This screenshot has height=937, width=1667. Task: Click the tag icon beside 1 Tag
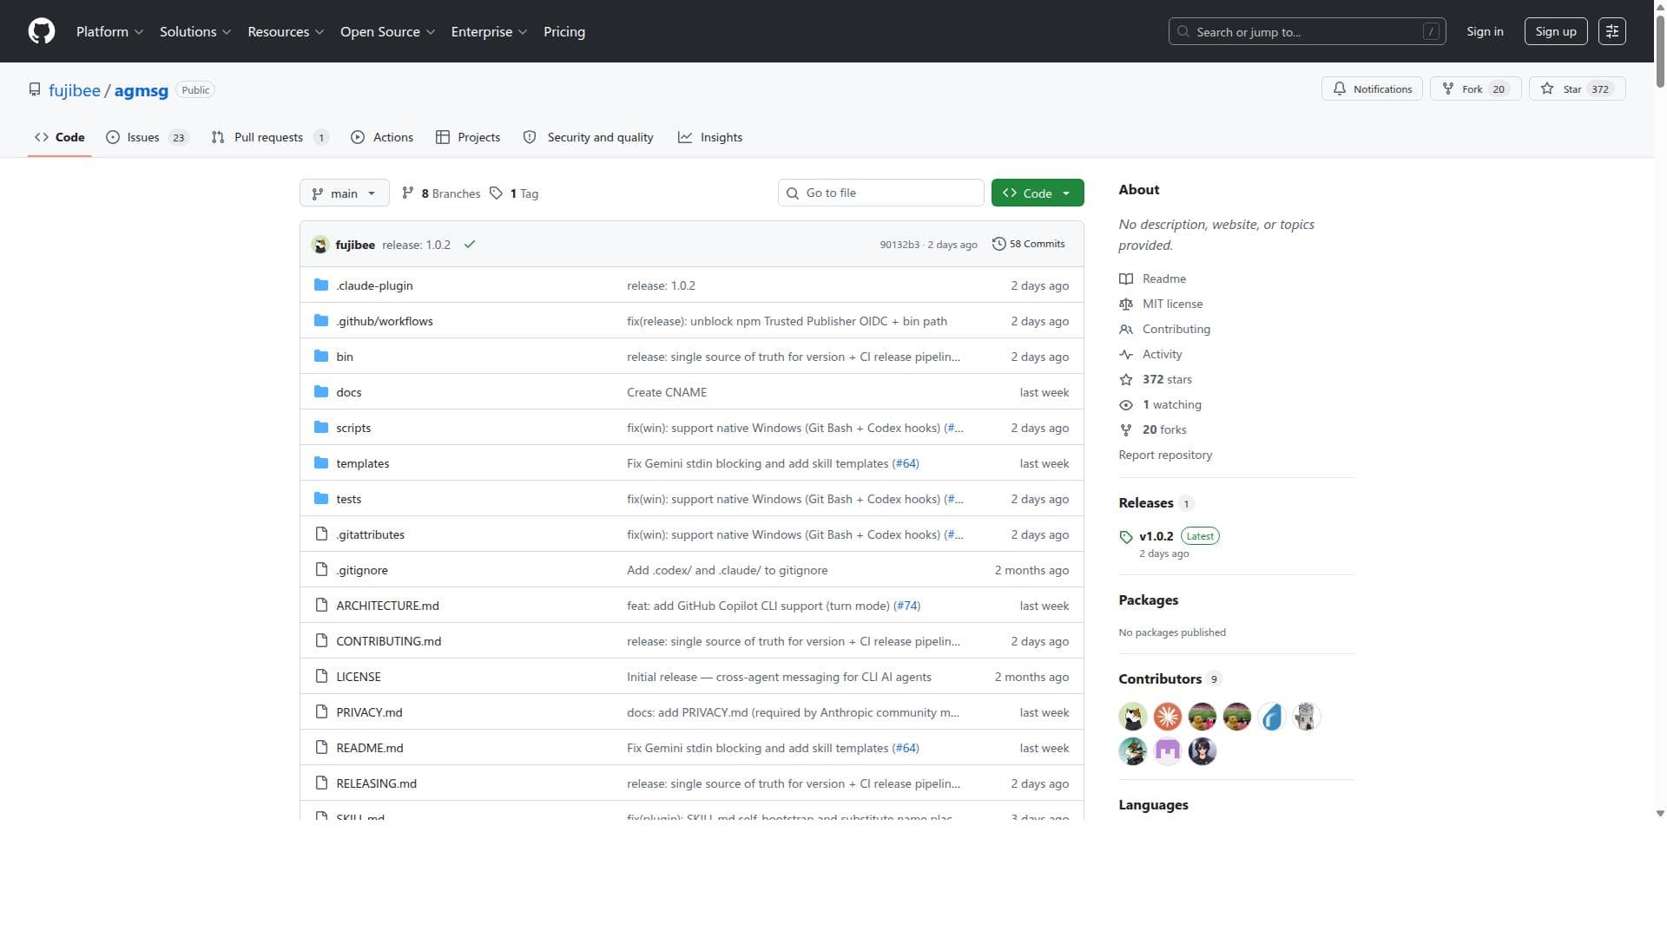[x=496, y=193]
